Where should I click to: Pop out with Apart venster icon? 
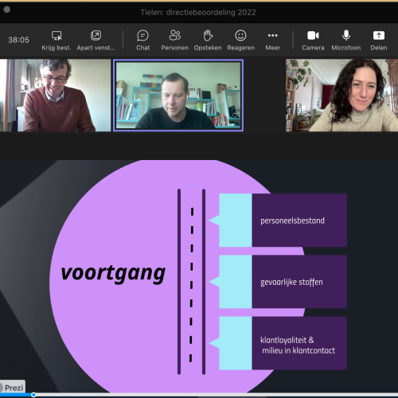click(96, 35)
